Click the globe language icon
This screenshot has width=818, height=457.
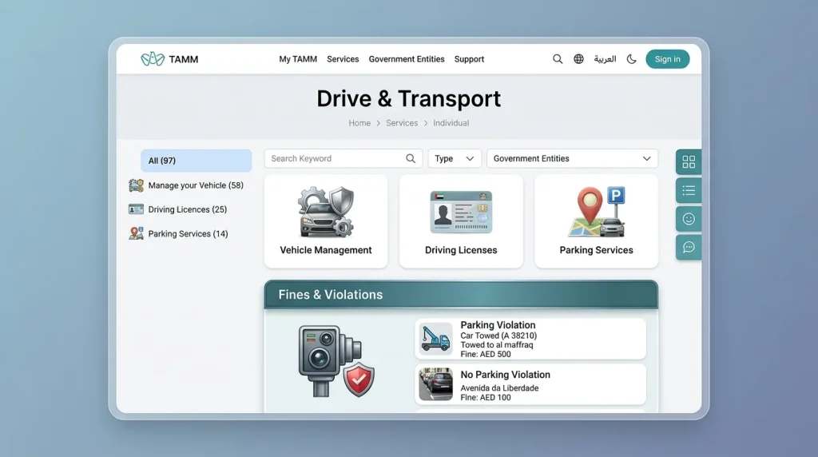coord(578,59)
